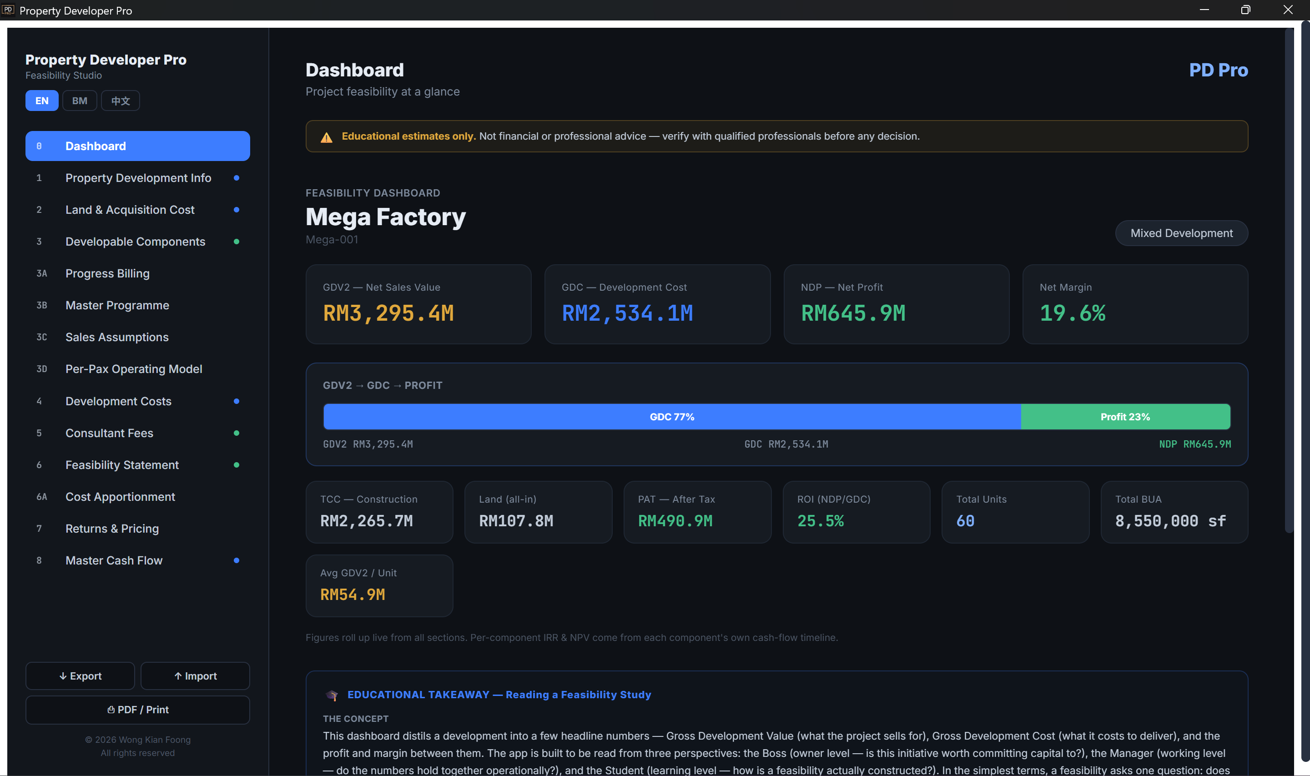1310x776 pixels.
Task: Click the Avg GDV2 / Unit card
Action: (379, 586)
